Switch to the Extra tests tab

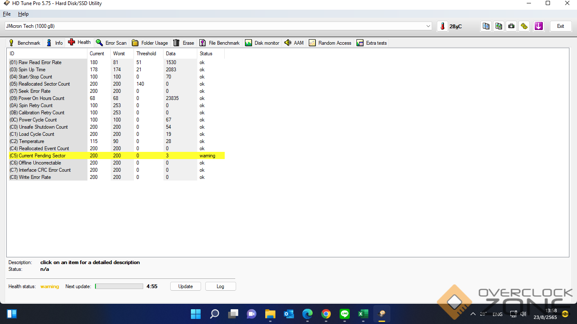click(x=372, y=43)
